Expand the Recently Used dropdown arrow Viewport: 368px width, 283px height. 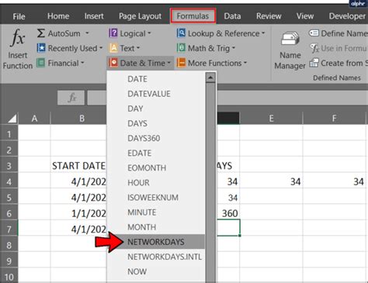(101, 48)
